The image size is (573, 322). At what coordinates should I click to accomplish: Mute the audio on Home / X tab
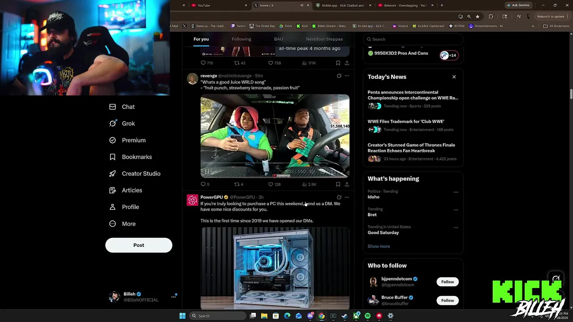(x=302, y=5)
